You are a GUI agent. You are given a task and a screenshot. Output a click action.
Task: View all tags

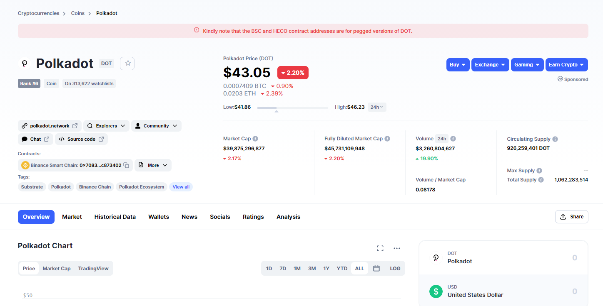(x=181, y=187)
